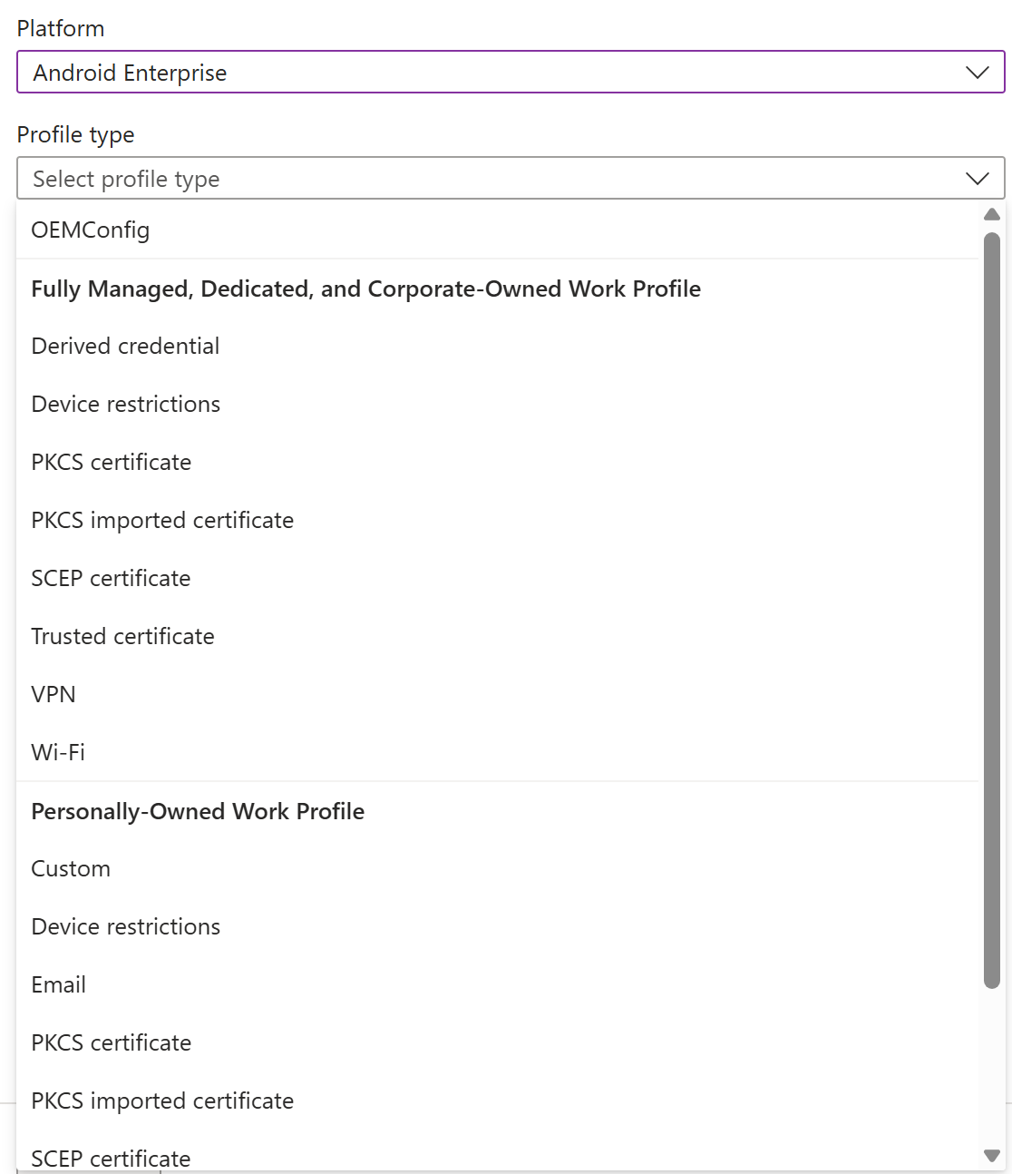The image size is (1012, 1174).
Task: Choose Derived credential option
Action: [125, 347]
